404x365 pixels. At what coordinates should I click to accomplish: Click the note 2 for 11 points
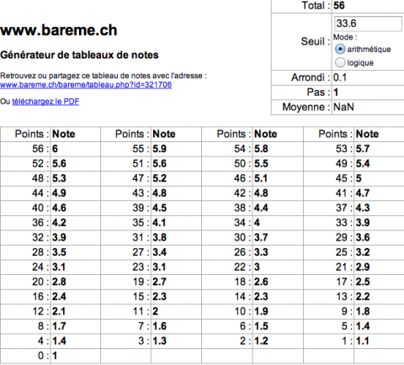[x=155, y=311]
